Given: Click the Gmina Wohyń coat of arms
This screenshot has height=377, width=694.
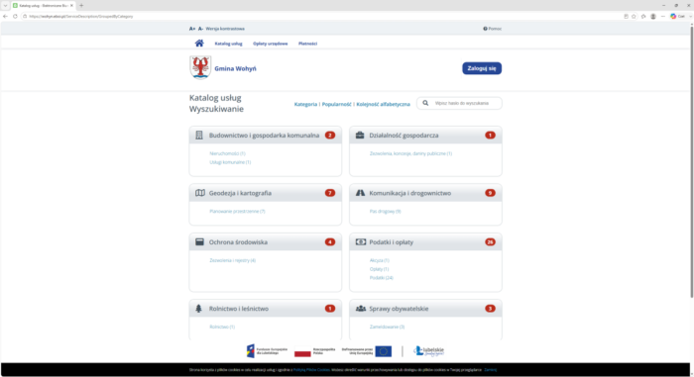Looking at the screenshot, I should 200,67.
